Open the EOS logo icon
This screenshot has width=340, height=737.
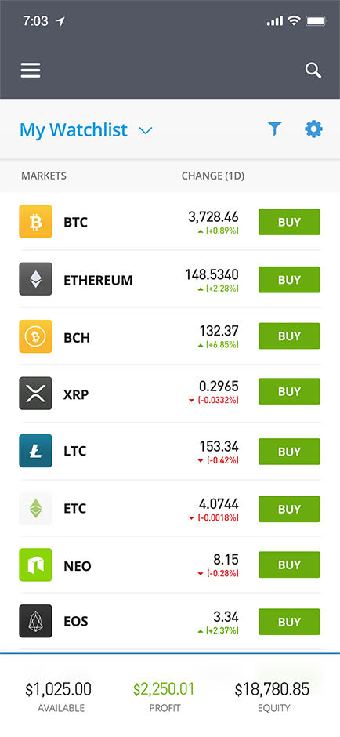pyautogui.click(x=36, y=622)
